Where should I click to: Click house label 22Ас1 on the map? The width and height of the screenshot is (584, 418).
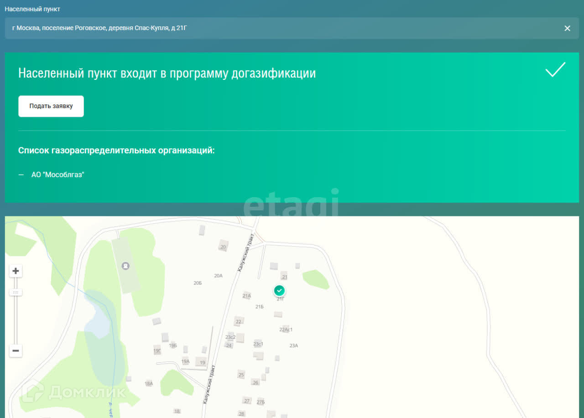286,329
